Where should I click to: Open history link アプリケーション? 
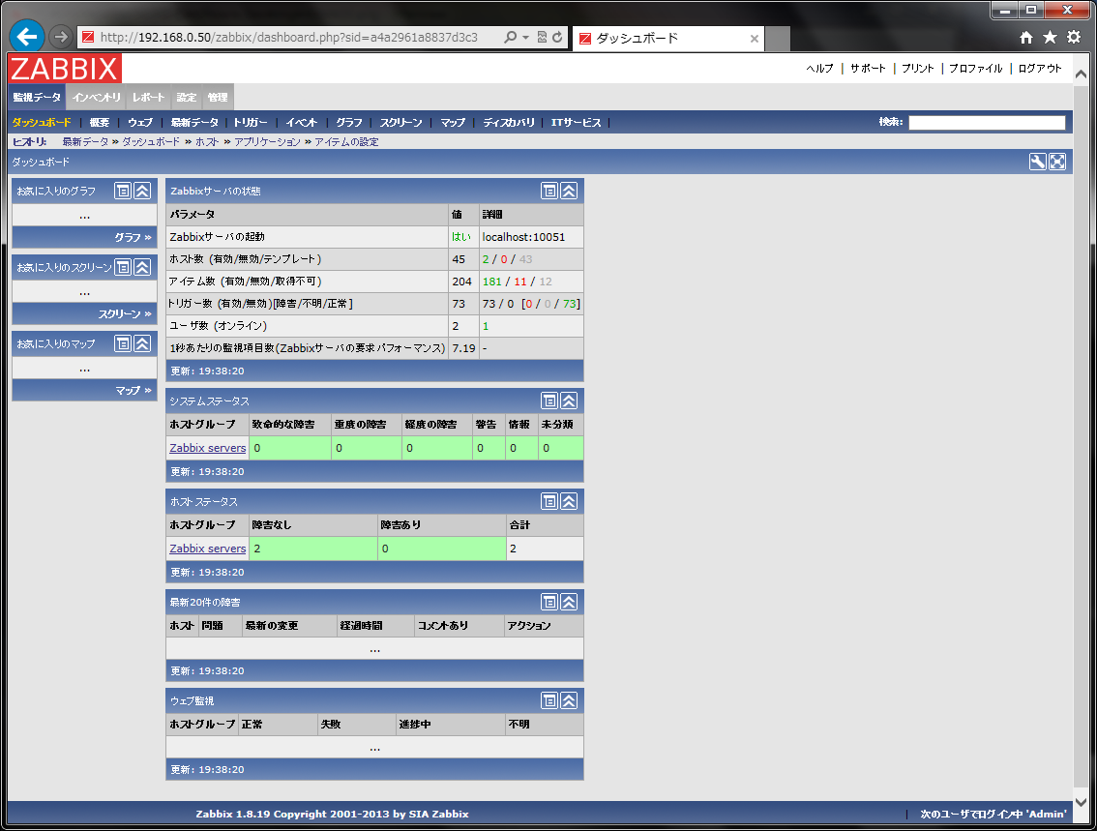pyautogui.click(x=267, y=142)
